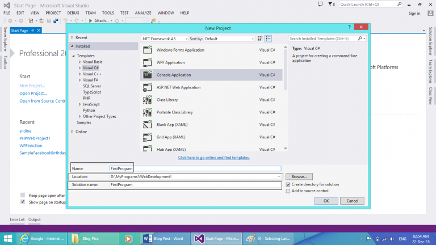Open the ANALYZE menu
Viewport: 436px width, 245px height.
coord(143,13)
